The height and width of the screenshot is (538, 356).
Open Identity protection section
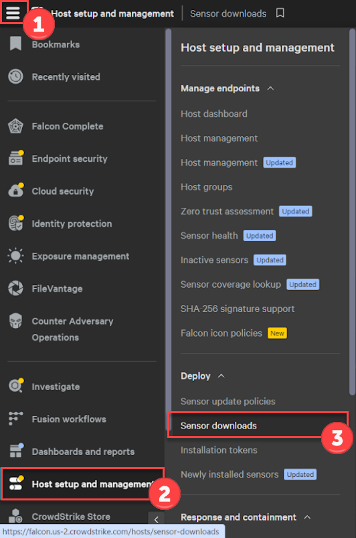72,223
